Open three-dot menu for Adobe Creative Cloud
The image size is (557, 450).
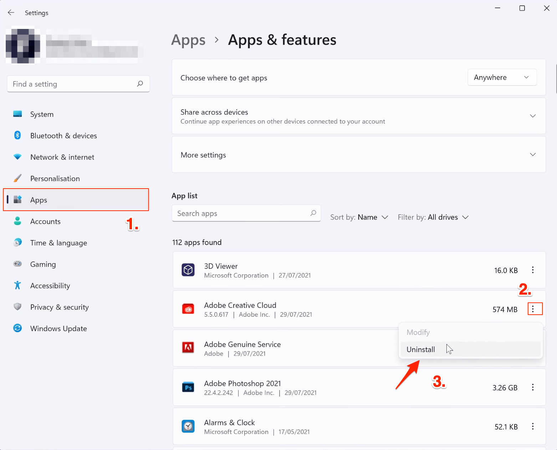pos(533,309)
